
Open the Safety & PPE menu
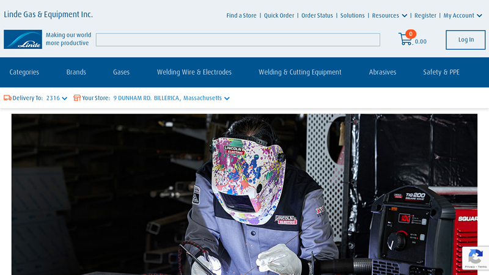point(441,72)
